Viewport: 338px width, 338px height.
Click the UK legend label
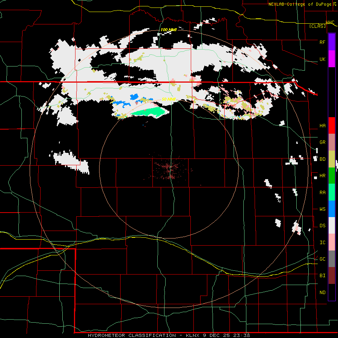[x=322, y=59]
